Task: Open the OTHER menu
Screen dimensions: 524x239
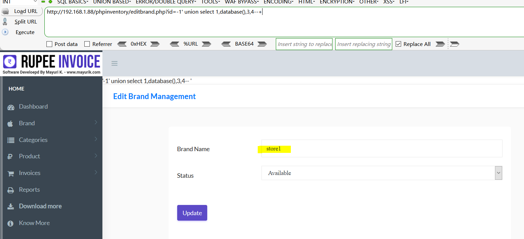Action: (369, 2)
